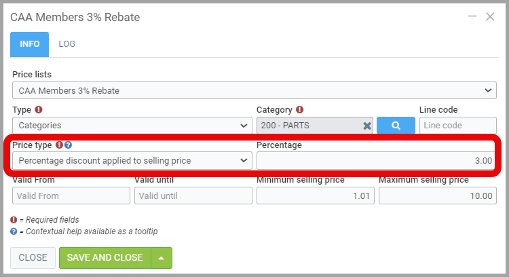509x277 pixels.
Task: Switch to the LOG tab
Action: click(67, 43)
